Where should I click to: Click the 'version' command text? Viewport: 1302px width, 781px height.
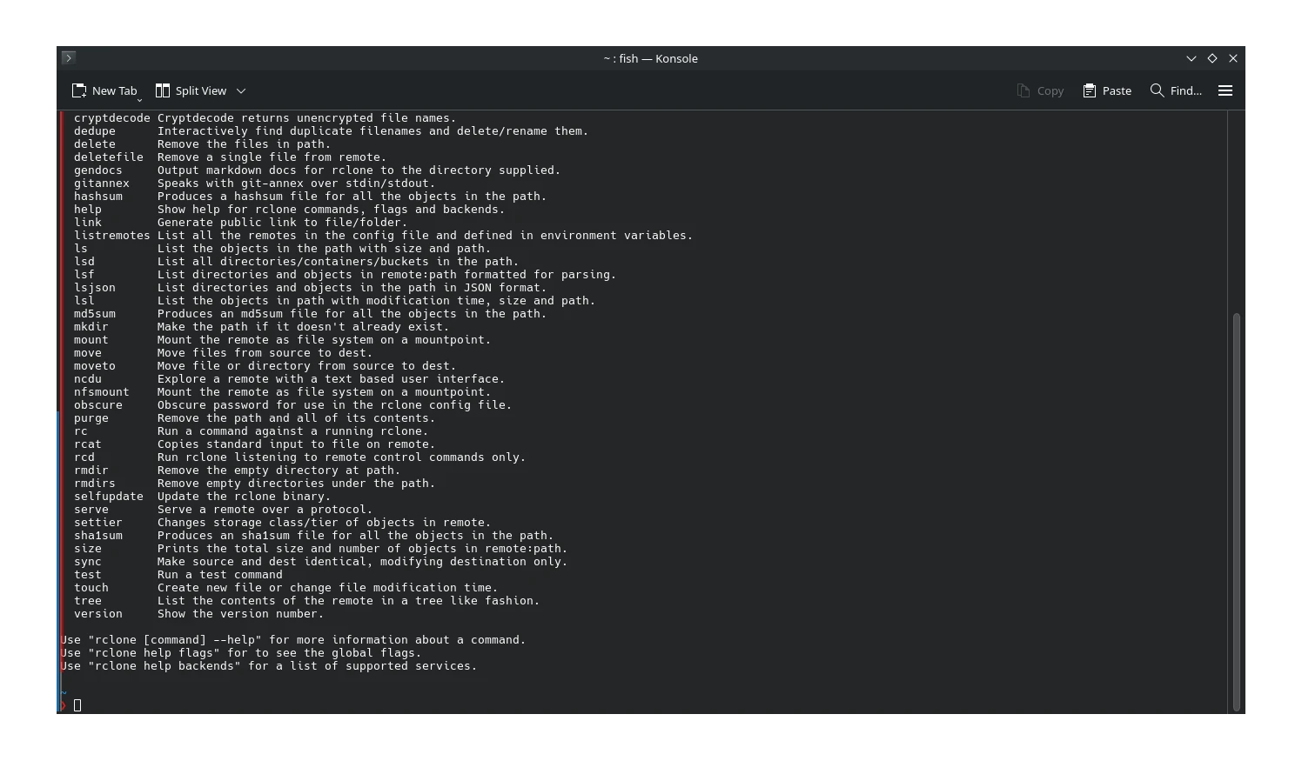(x=98, y=614)
